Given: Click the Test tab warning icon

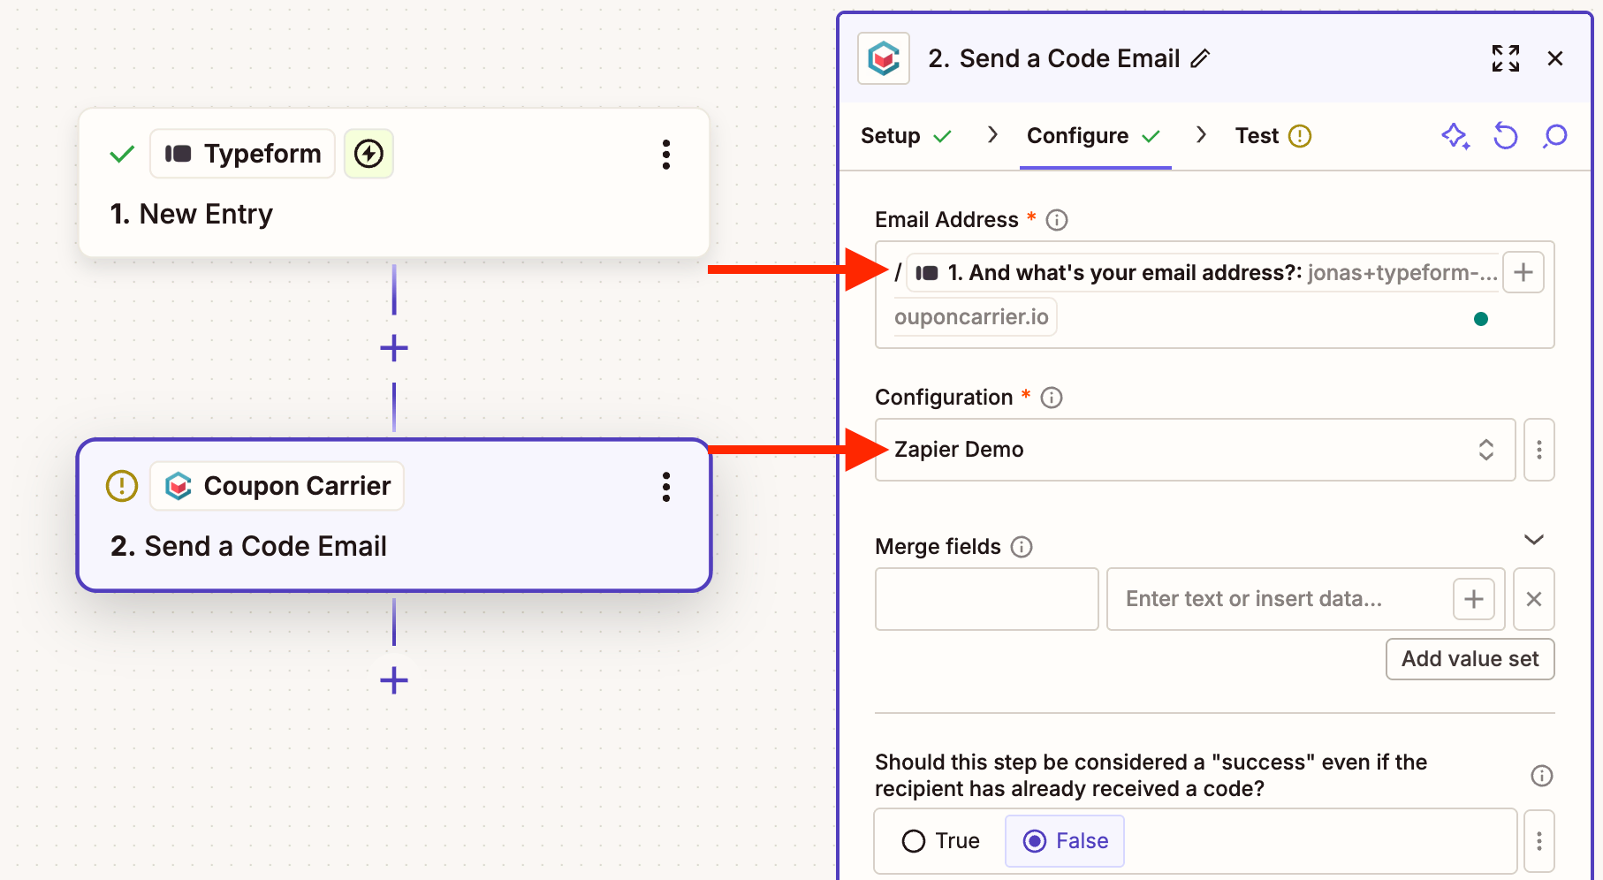Looking at the screenshot, I should pyautogui.click(x=1300, y=136).
